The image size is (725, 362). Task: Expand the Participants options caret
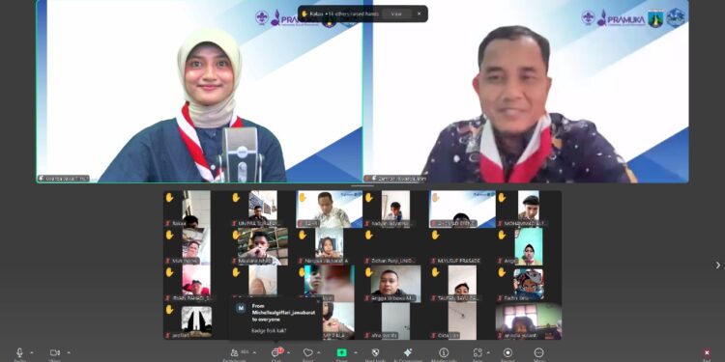[x=254, y=352]
